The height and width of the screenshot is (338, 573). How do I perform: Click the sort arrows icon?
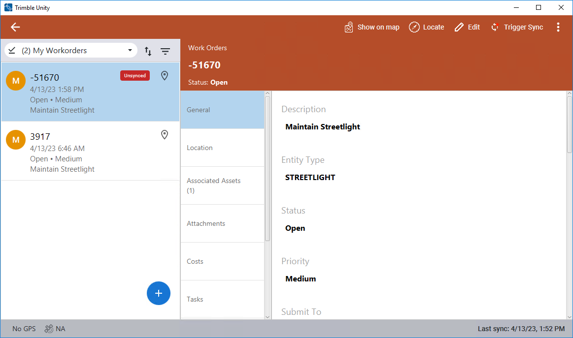coord(148,51)
